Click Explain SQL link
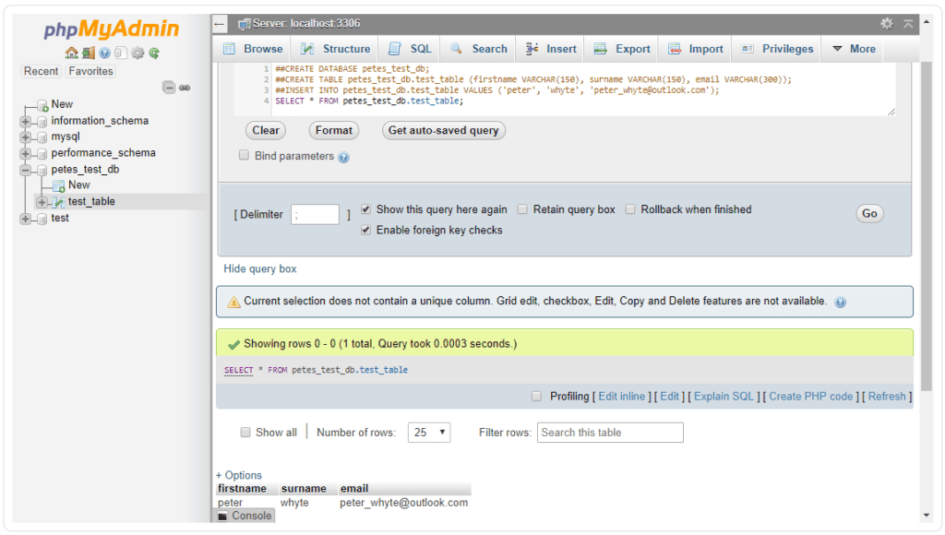The image size is (945, 535). pos(724,396)
